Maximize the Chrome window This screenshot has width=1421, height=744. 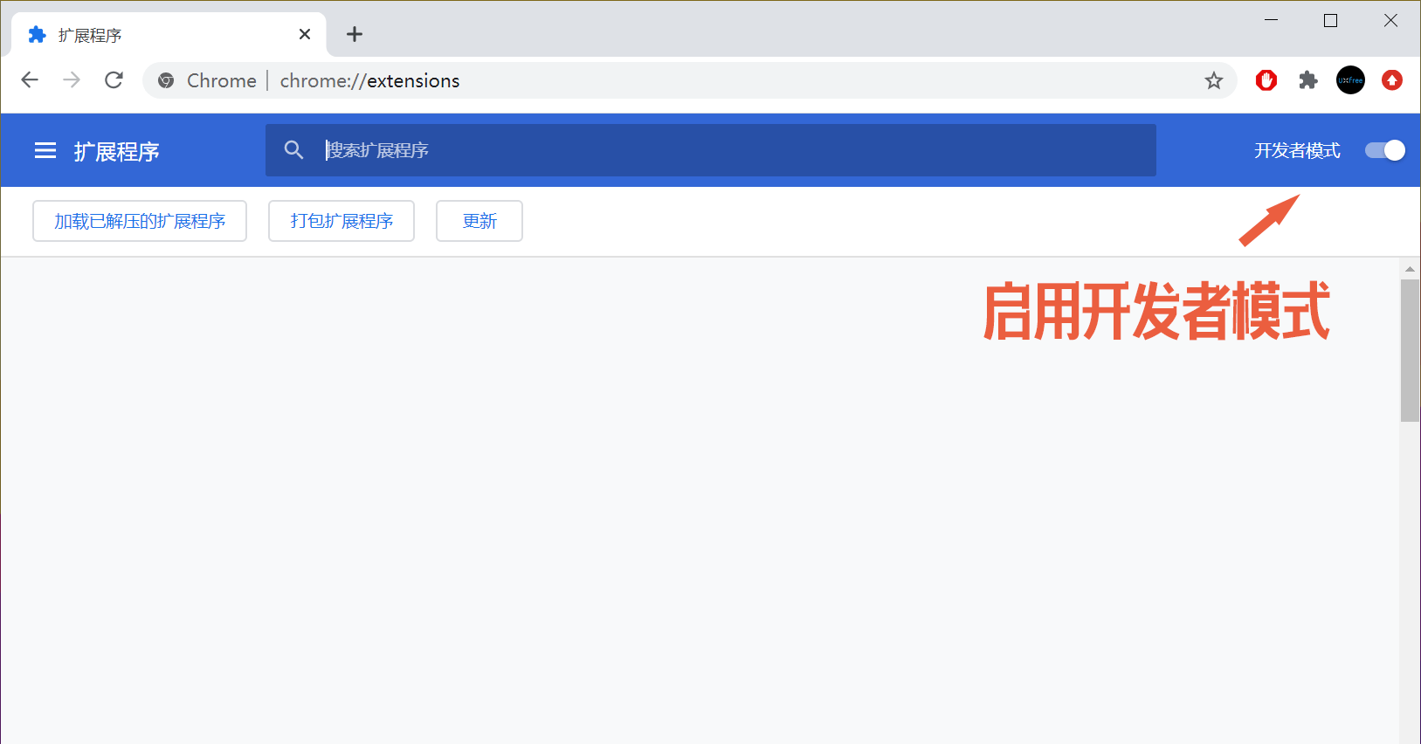(1331, 20)
